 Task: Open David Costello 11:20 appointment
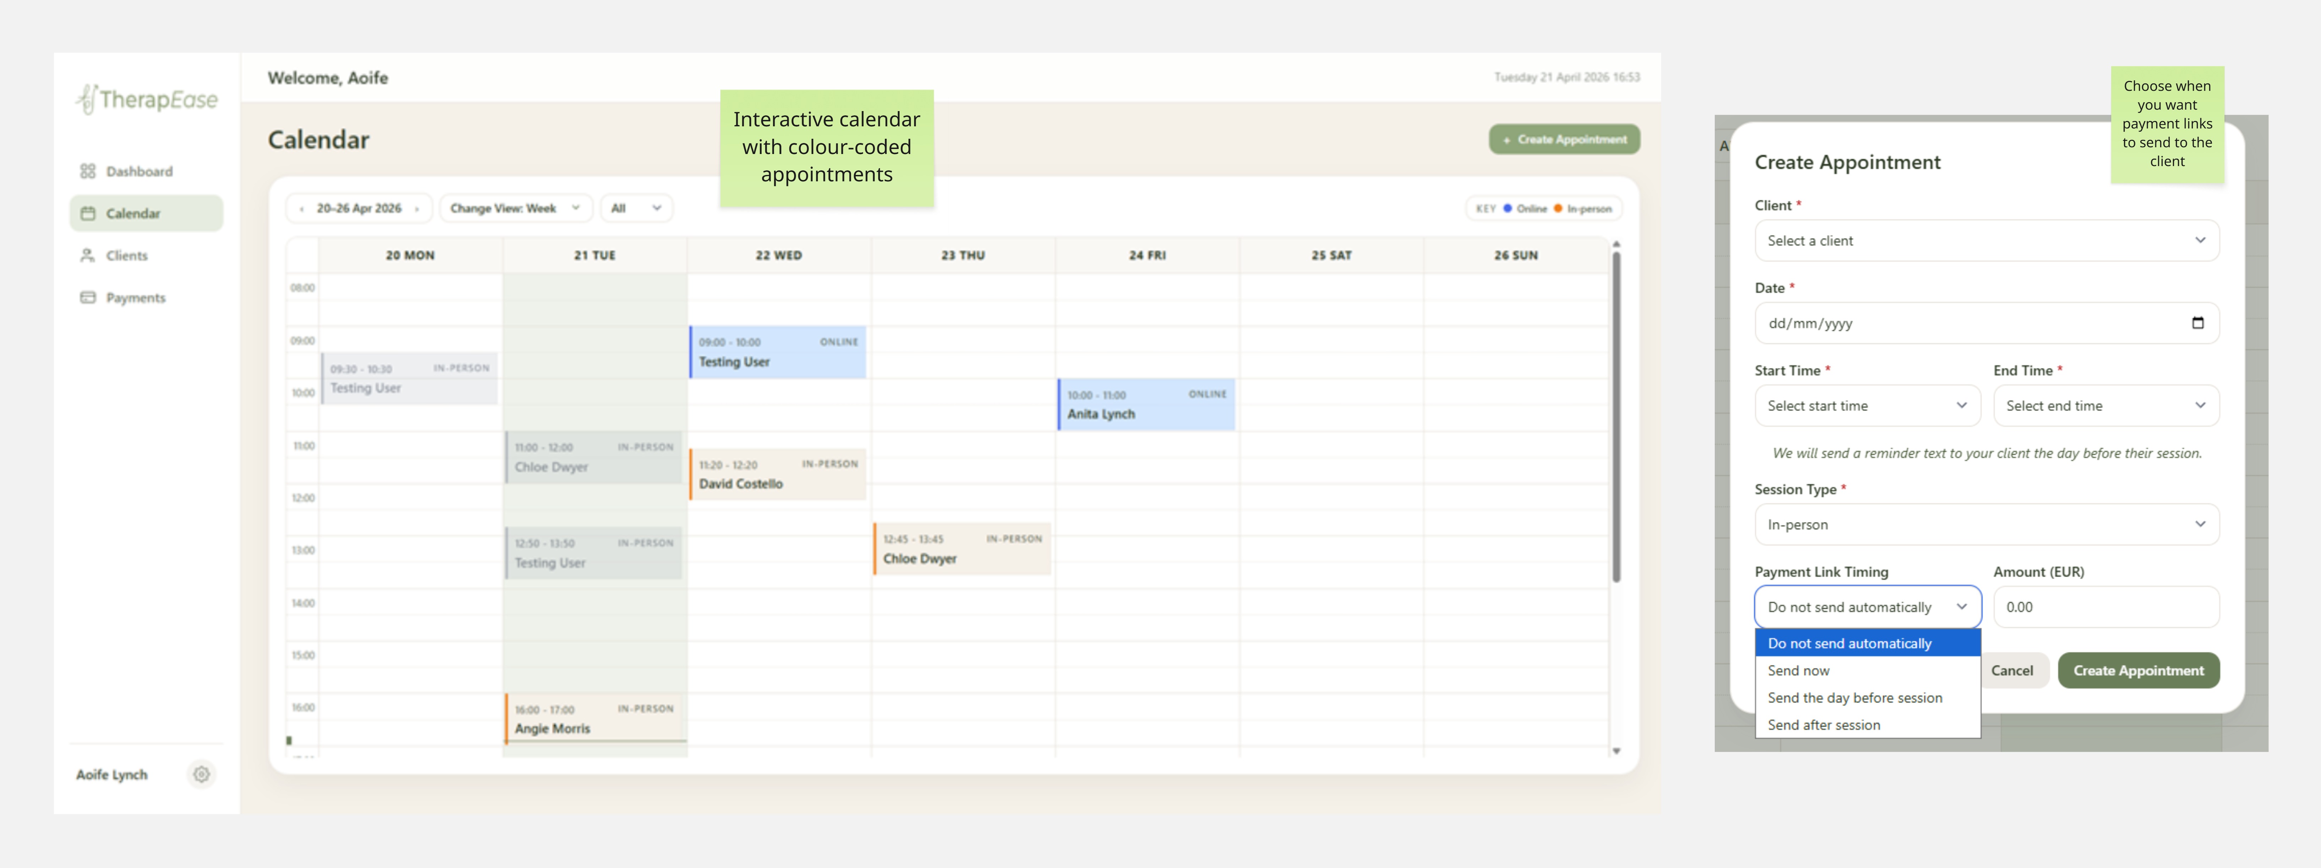coord(778,474)
